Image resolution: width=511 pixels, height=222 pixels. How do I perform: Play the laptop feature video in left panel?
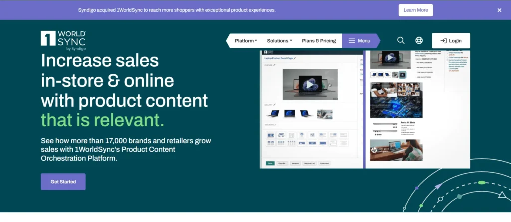[310, 85]
